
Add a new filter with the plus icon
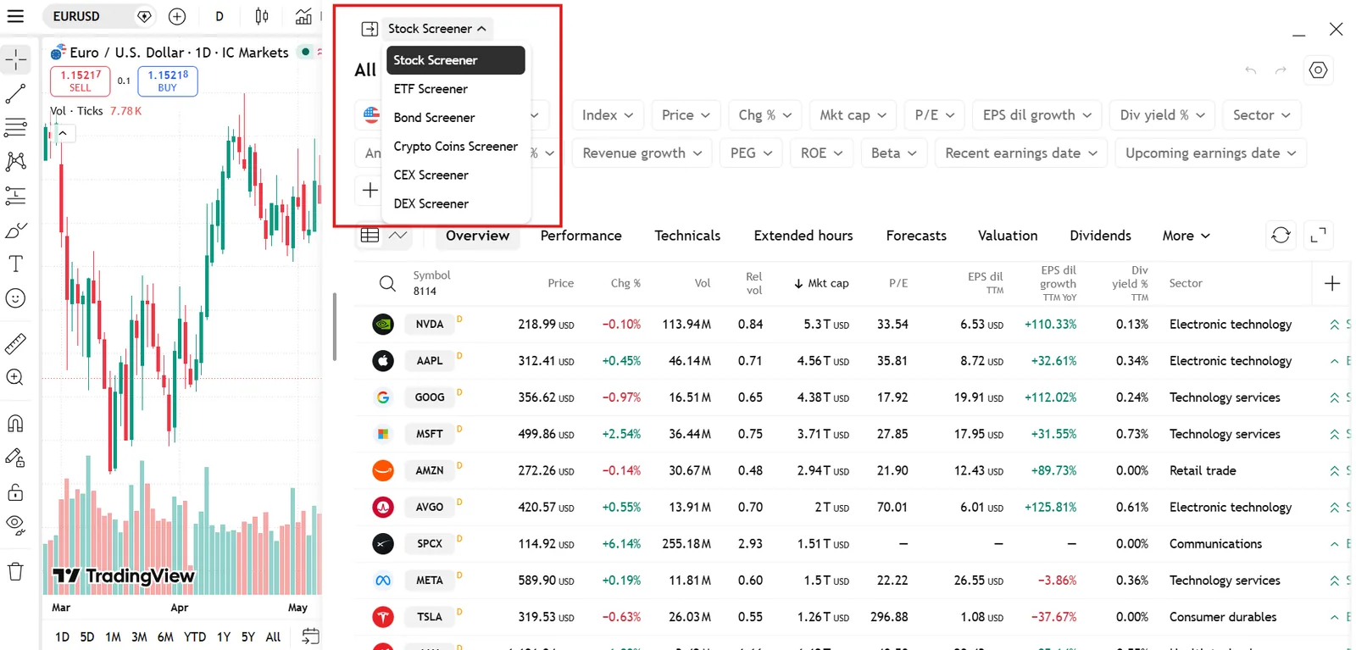point(370,191)
